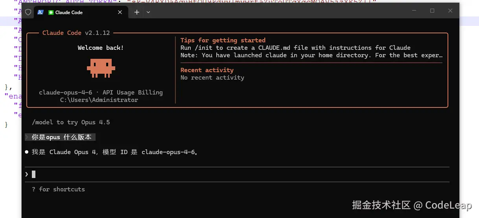
Task: Click the 'Recent activity' heading
Action: pos(207,70)
